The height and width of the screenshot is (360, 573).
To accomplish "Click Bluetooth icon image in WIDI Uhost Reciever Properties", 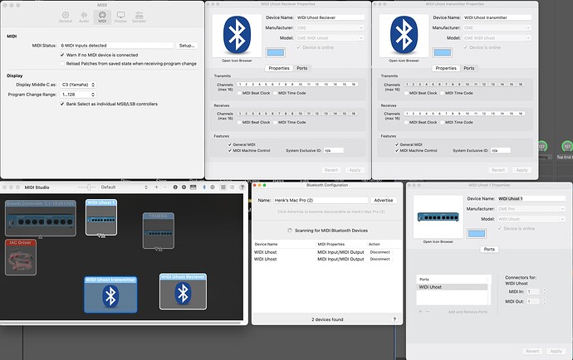I will pyautogui.click(x=237, y=36).
